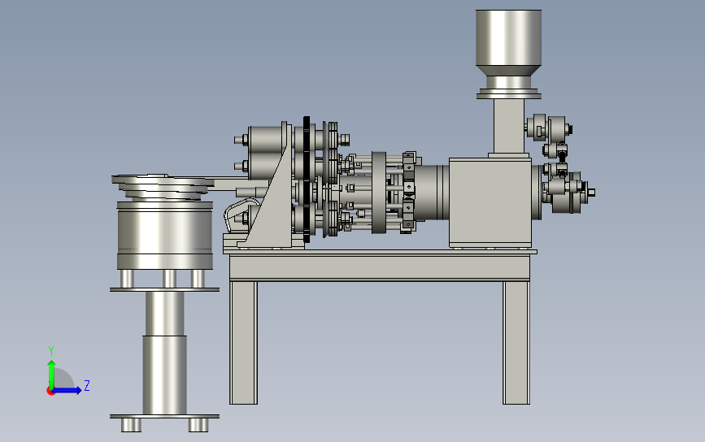Select the vertical chute below the hopper
Viewport: 705px width, 442px height.
tap(509, 126)
